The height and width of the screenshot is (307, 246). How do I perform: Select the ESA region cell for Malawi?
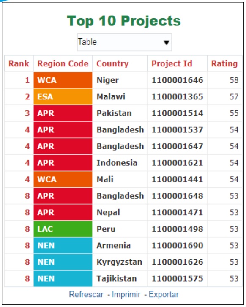(x=63, y=97)
